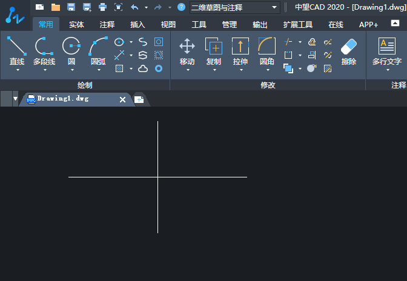Switch to the 视图 ribbon tab
407x281 pixels.
[168, 25]
